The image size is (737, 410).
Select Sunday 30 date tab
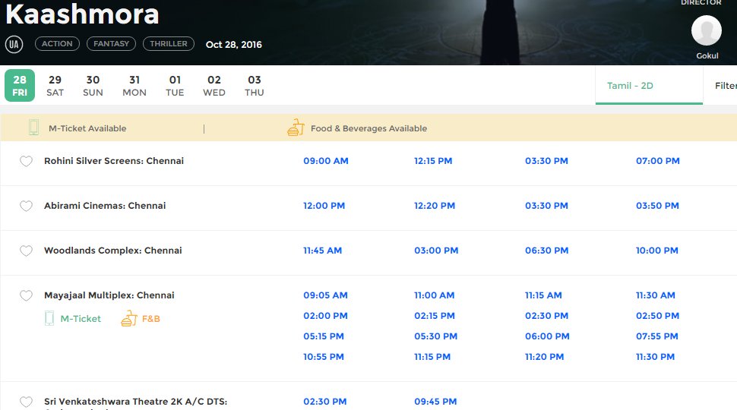pos(93,86)
